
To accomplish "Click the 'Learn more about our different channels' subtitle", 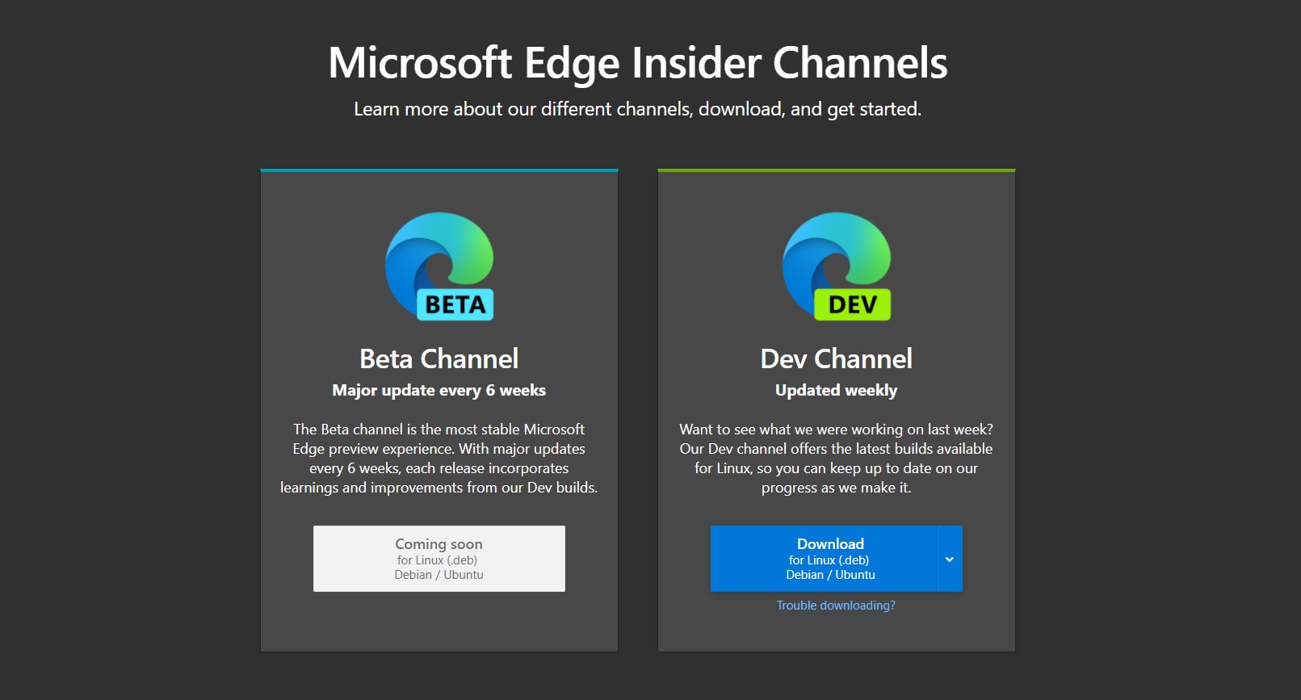I will pos(638,109).
